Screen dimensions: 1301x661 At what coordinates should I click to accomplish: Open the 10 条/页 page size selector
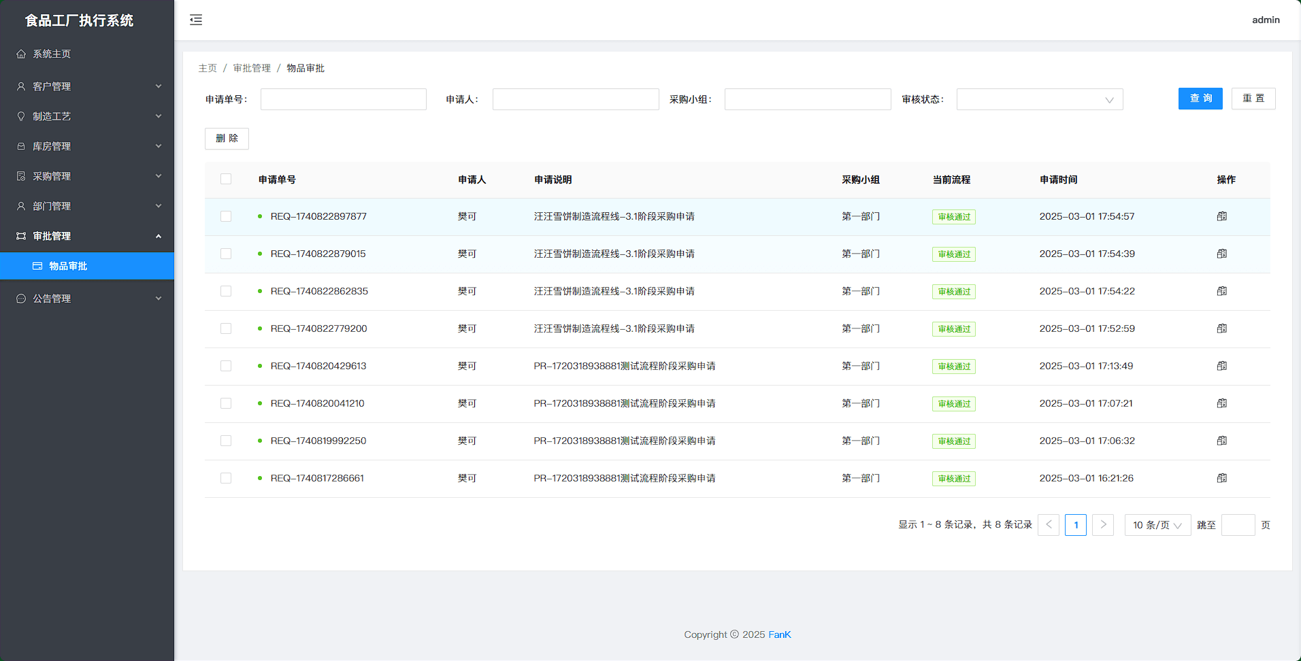click(x=1157, y=525)
